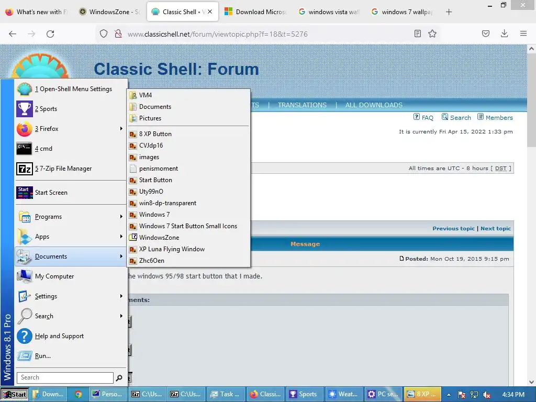Click the Firefox icon in start menu

[25, 129]
